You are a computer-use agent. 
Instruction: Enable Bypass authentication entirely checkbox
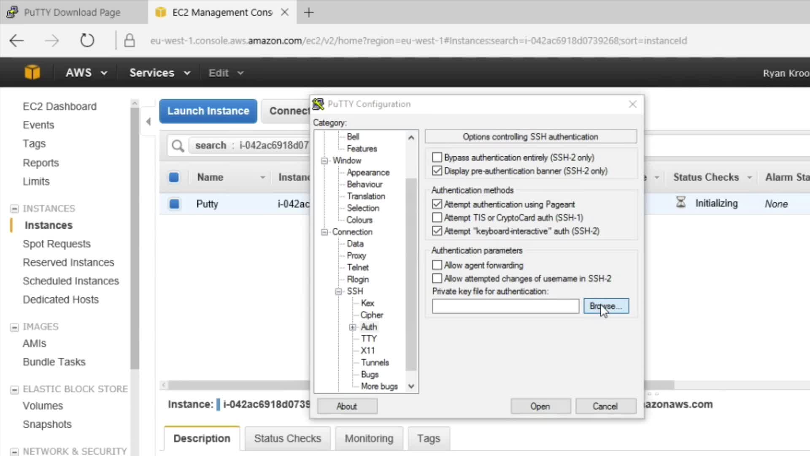pyautogui.click(x=437, y=157)
